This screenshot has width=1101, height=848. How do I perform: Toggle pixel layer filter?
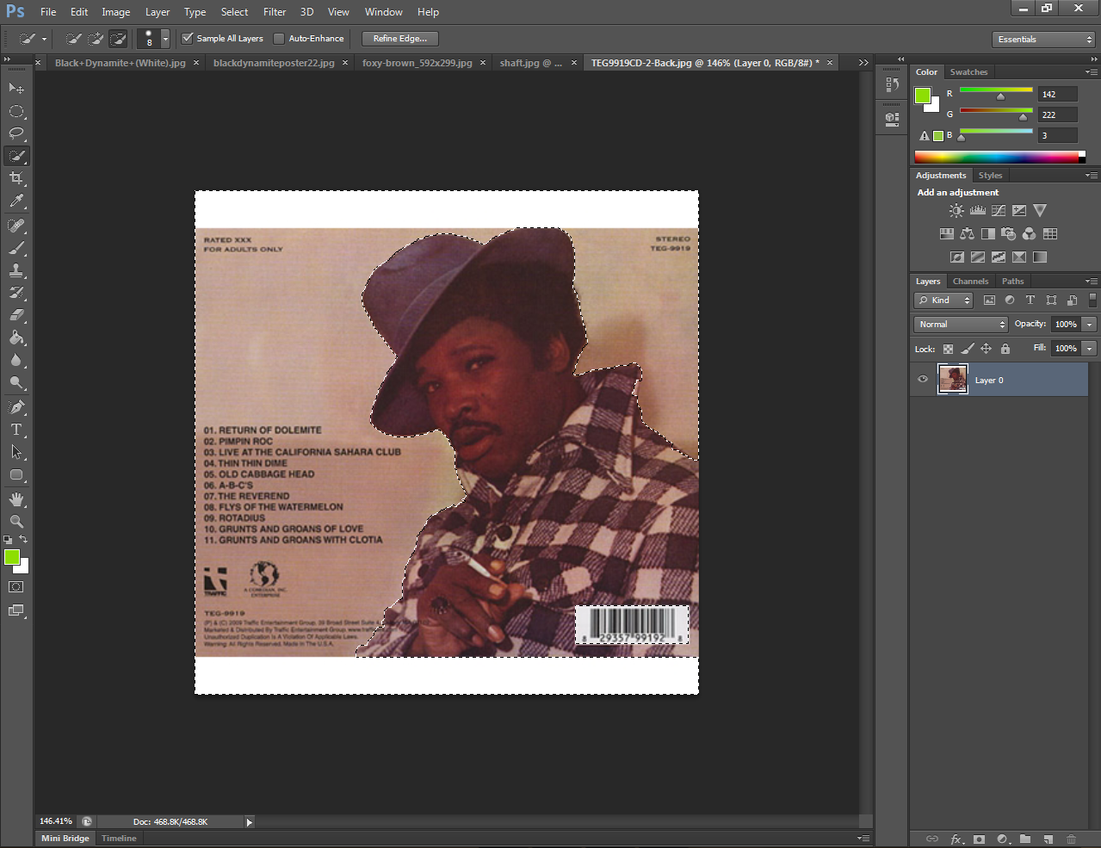click(989, 300)
